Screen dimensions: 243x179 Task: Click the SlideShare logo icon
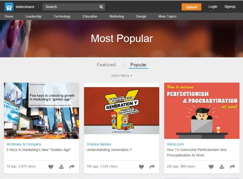(9, 7)
